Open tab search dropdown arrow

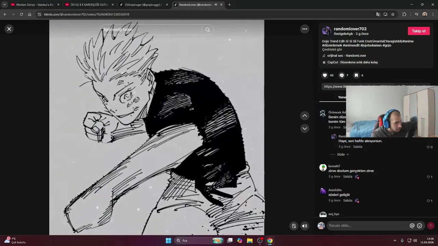4,5
